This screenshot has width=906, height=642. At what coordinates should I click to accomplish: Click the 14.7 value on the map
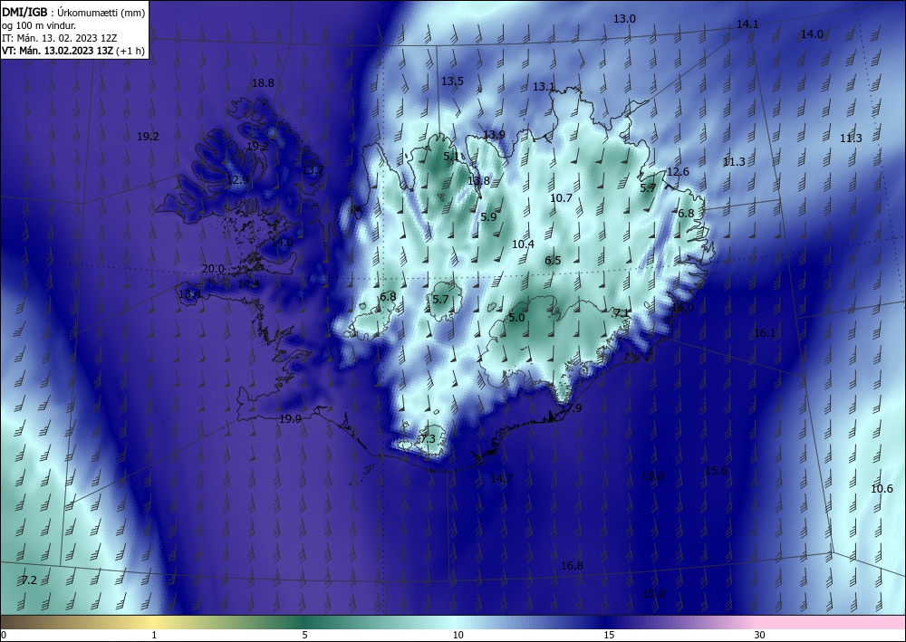click(x=501, y=479)
